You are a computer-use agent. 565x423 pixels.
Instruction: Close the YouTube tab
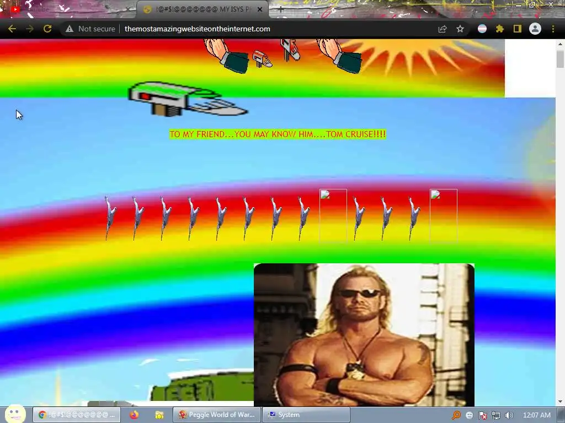[128, 9]
